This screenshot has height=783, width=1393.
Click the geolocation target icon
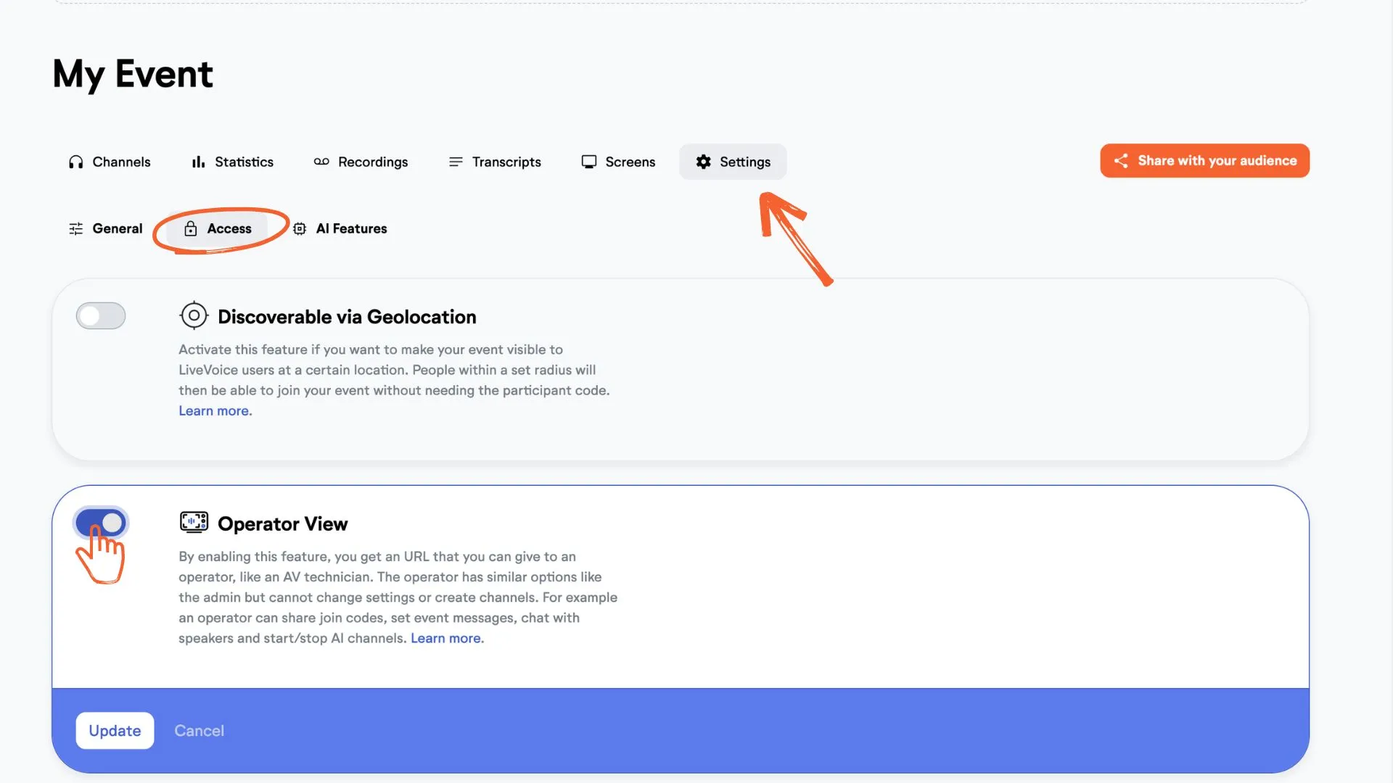click(194, 315)
